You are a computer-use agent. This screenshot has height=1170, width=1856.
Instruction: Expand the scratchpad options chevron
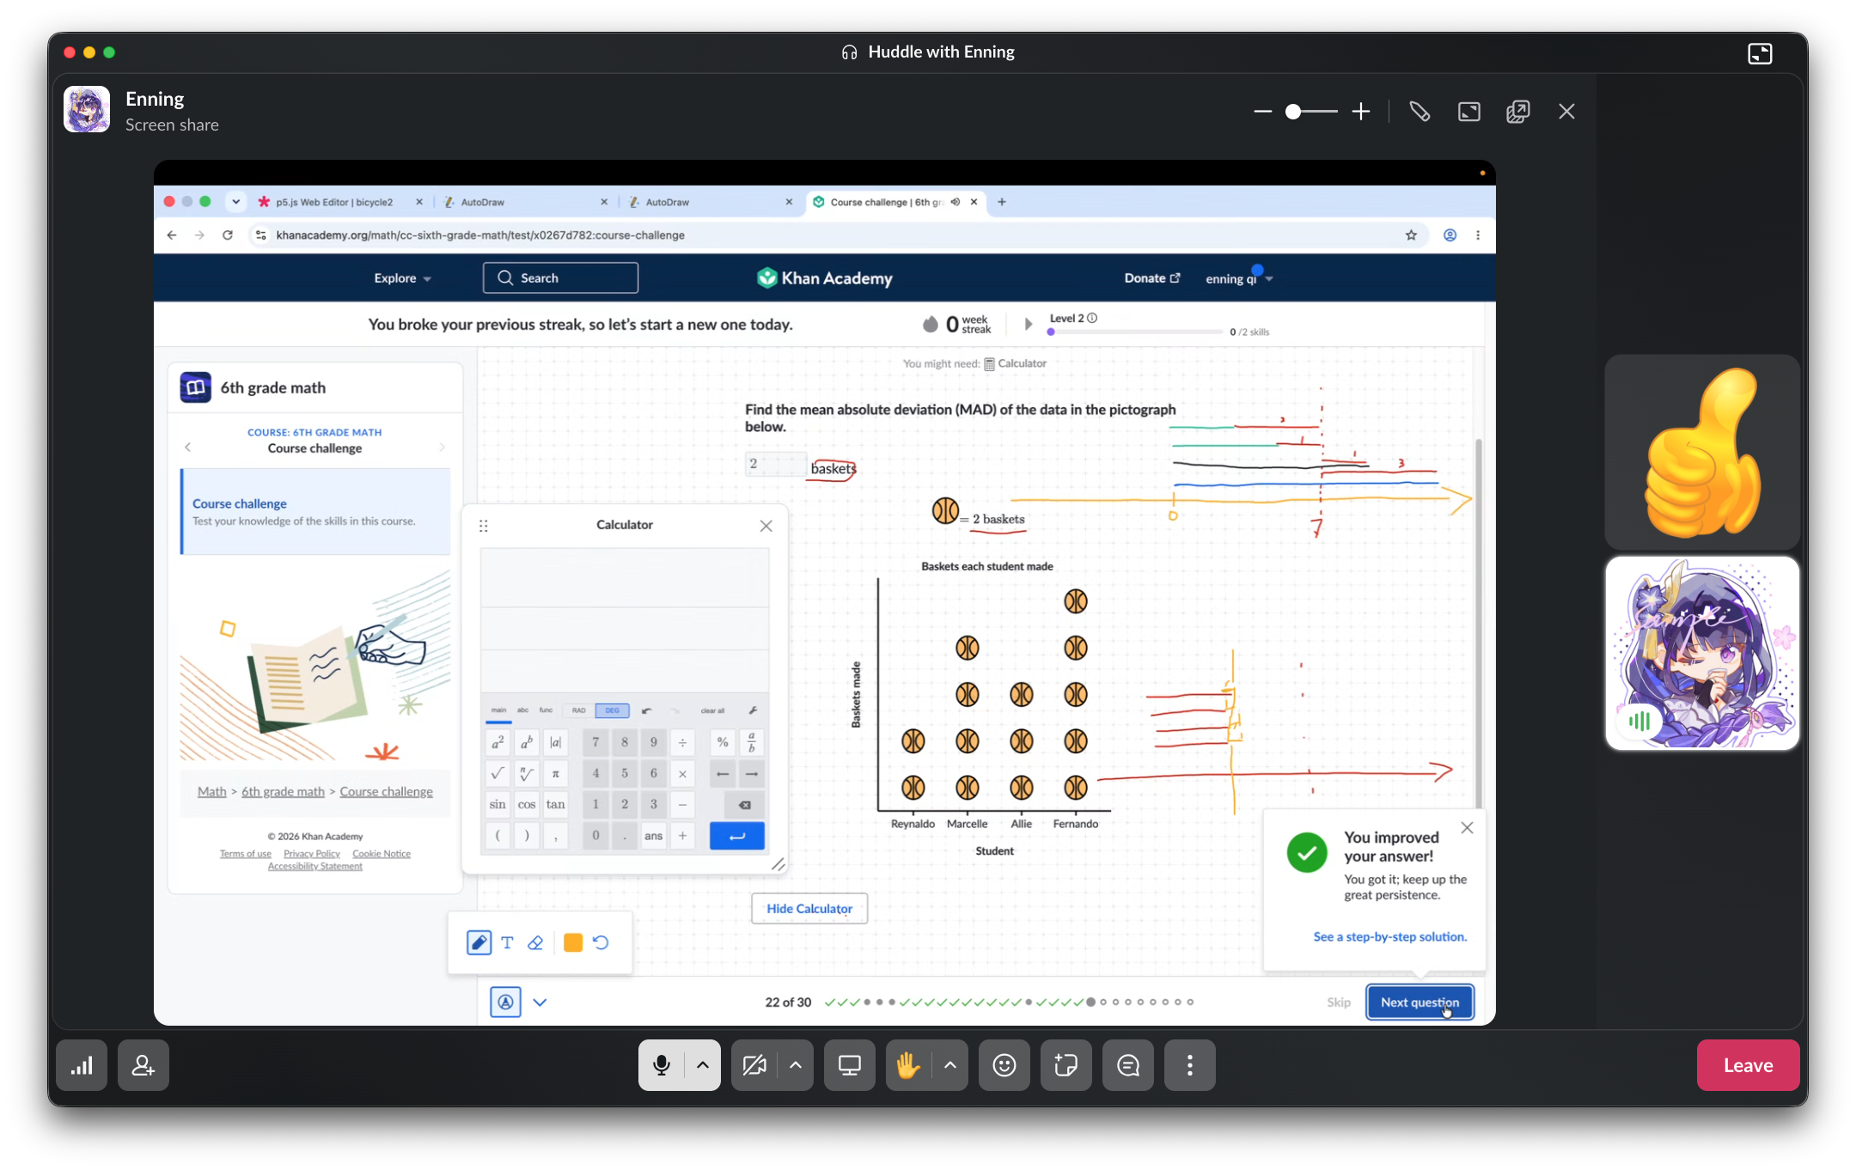point(540,1002)
